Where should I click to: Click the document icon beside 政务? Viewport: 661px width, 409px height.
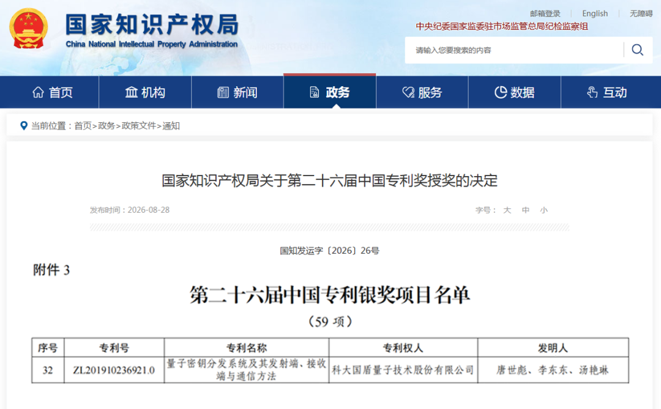coord(315,92)
